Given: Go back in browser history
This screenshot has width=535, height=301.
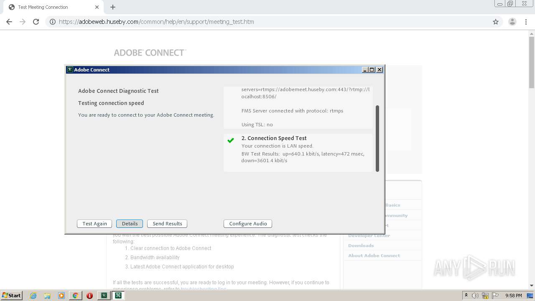Looking at the screenshot, I should (x=9, y=22).
